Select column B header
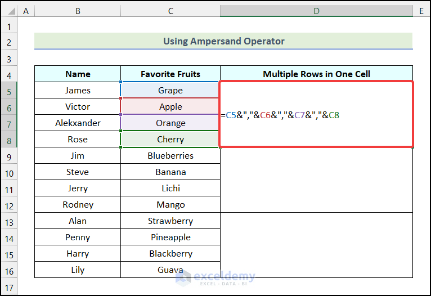The image size is (431, 296). (78, 11)
